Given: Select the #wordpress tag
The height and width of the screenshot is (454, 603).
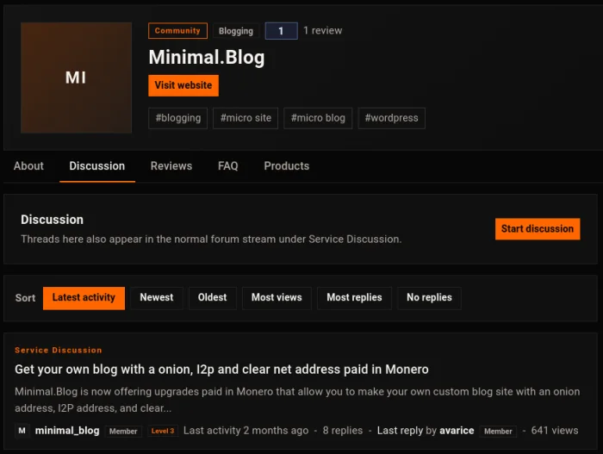Looking at the screenshot, I should pos(391,118).
